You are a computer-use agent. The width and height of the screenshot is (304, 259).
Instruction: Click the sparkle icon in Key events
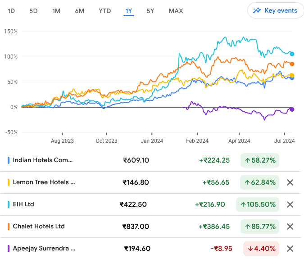pos(257,10)
